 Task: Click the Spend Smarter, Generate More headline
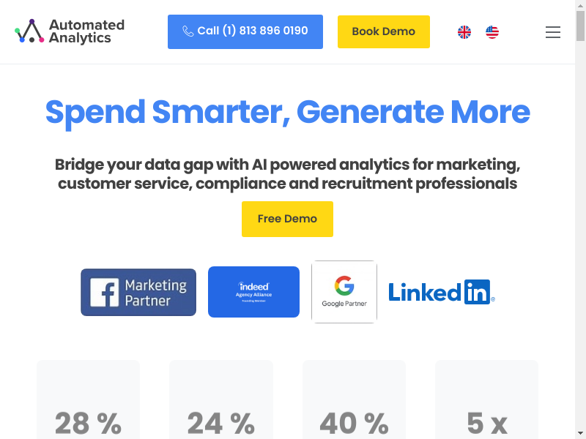click(x=287, y=112)
